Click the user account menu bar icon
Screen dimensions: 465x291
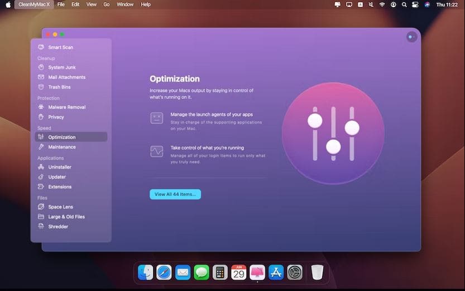click(x=393, y=4)
